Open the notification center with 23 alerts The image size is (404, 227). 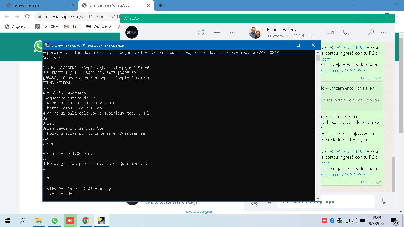coord(395,221)
